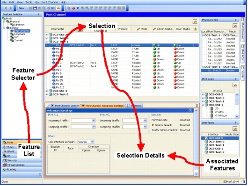Switch to the Port Channel Details tab
The width and height of the screenshot is (248, 186).
click(x=65, y=106)
